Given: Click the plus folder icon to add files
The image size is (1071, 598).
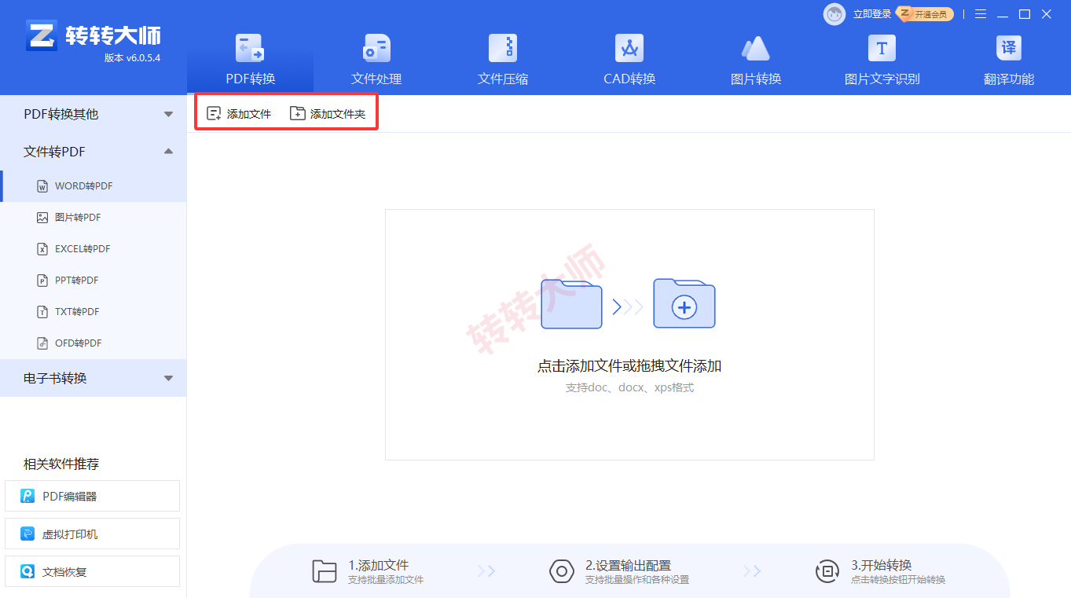Looking at the screenshot, I should pyautogui.click(x=684, y=303).
